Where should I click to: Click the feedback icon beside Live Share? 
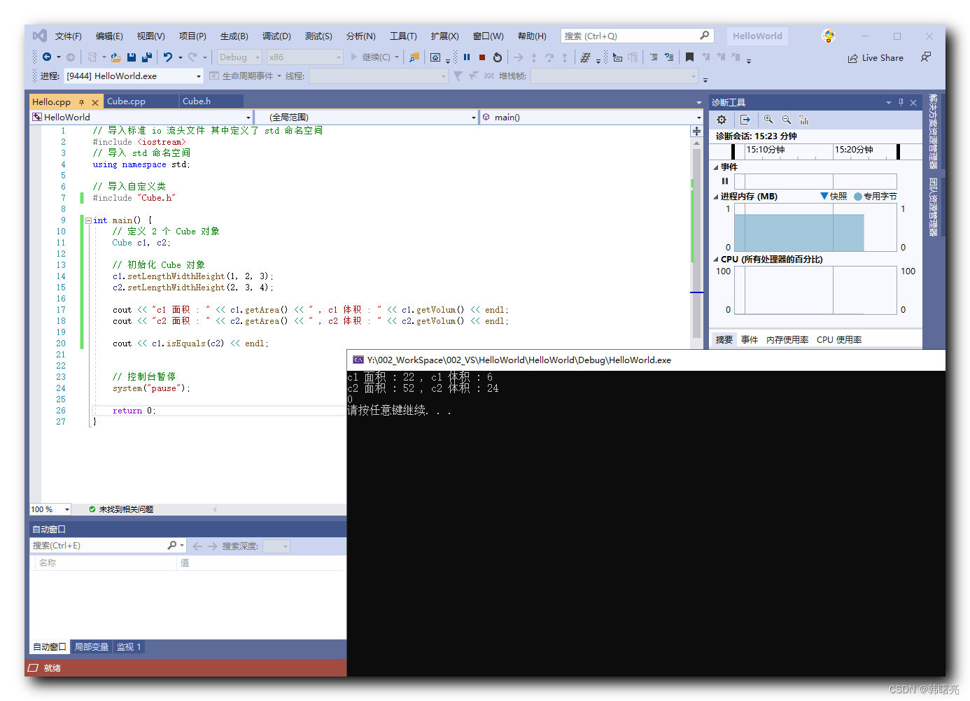[x=926, y=57]
